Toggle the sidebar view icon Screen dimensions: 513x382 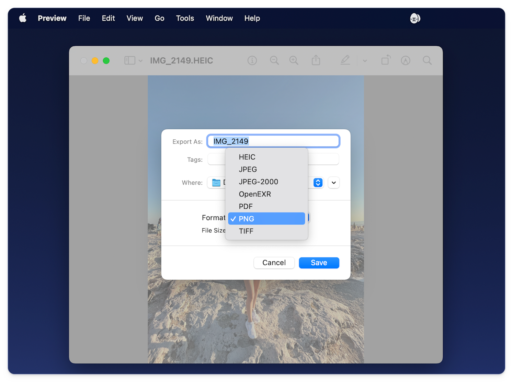[130, 60]
